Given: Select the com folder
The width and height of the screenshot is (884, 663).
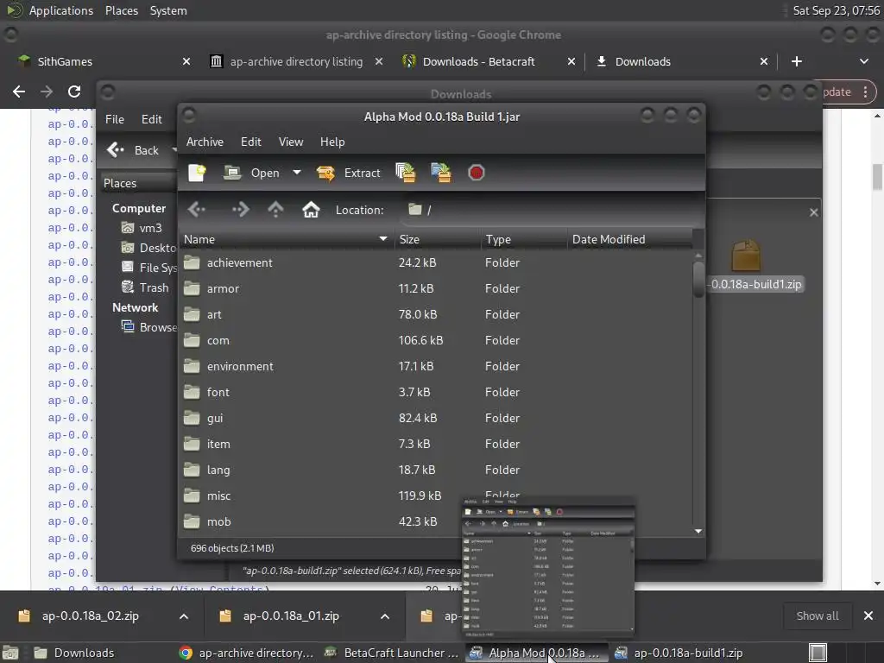Looking at the screenshot, I should [x=435, y=340].
